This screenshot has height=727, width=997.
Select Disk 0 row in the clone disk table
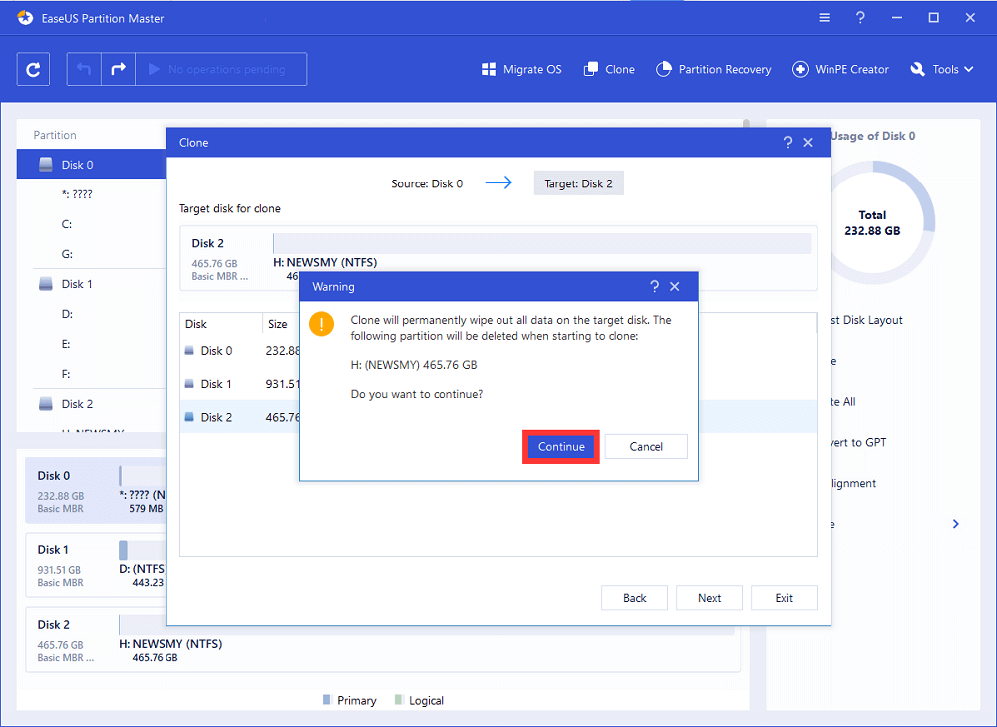(x=216, y=350)
